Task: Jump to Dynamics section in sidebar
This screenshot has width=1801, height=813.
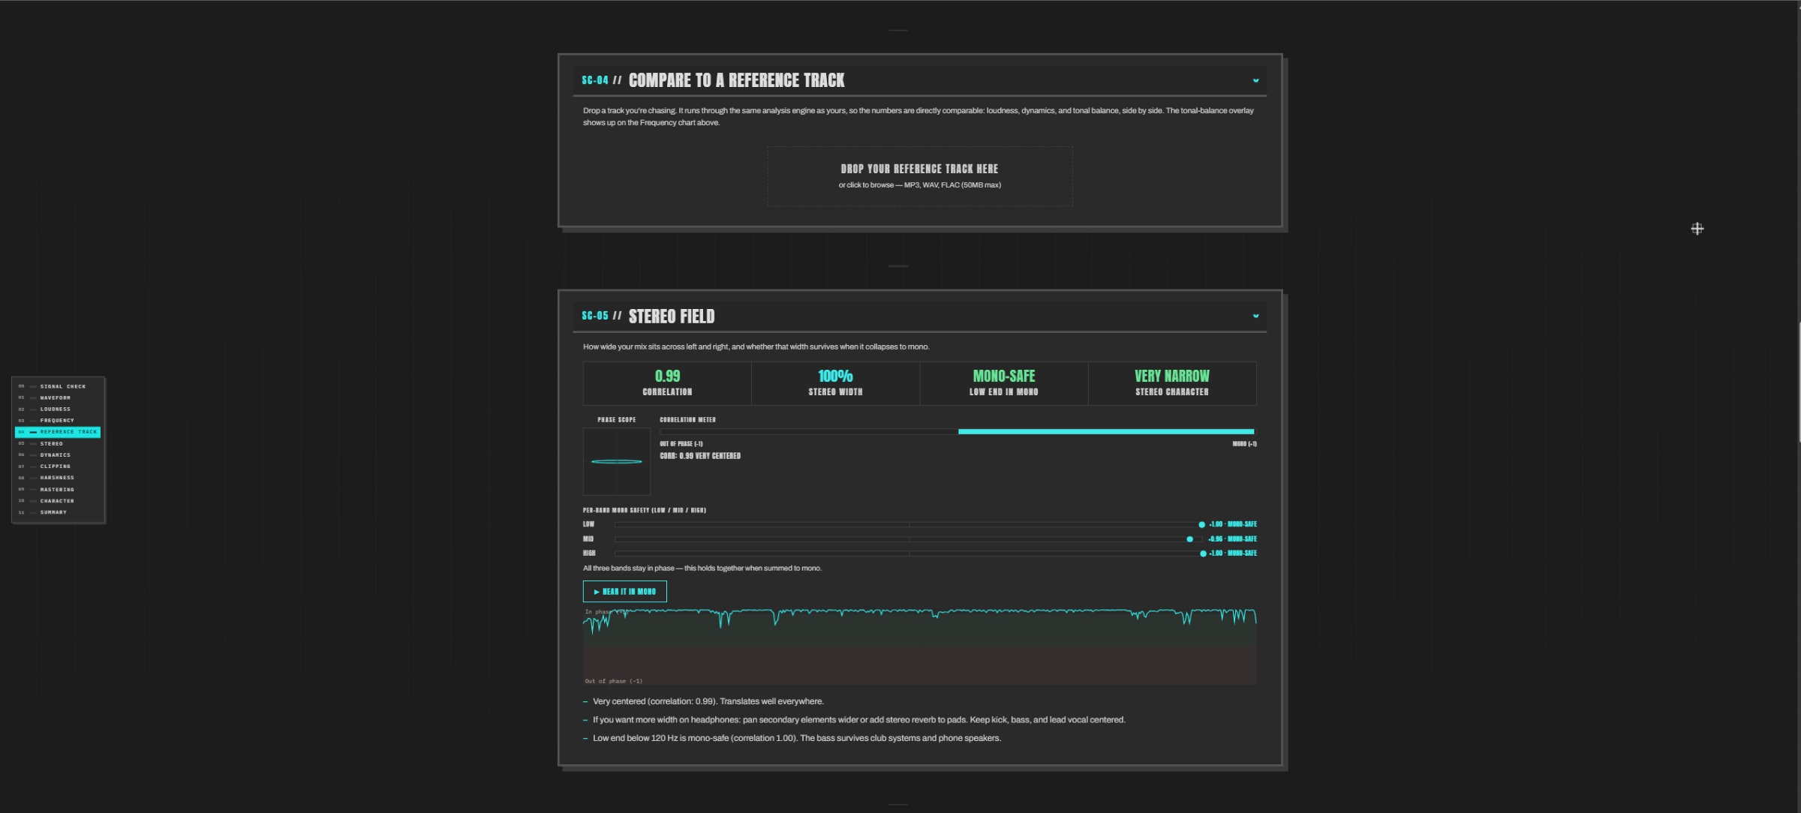Action: (x=58, y=454)
